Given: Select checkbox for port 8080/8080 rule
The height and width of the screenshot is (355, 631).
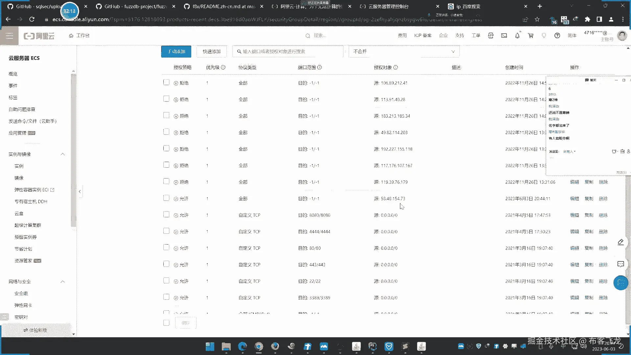Looking at the screenshot, I should (166, 215).
